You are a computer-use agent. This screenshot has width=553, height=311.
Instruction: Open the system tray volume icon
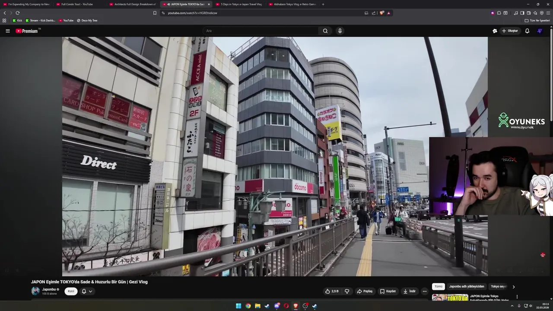coord(531,306)
